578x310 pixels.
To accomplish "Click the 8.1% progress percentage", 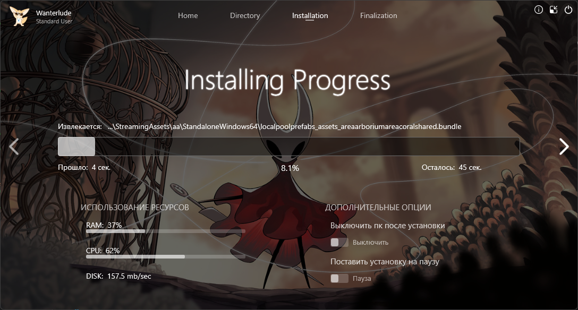I will pyautogui.click(x=290, y=168).
